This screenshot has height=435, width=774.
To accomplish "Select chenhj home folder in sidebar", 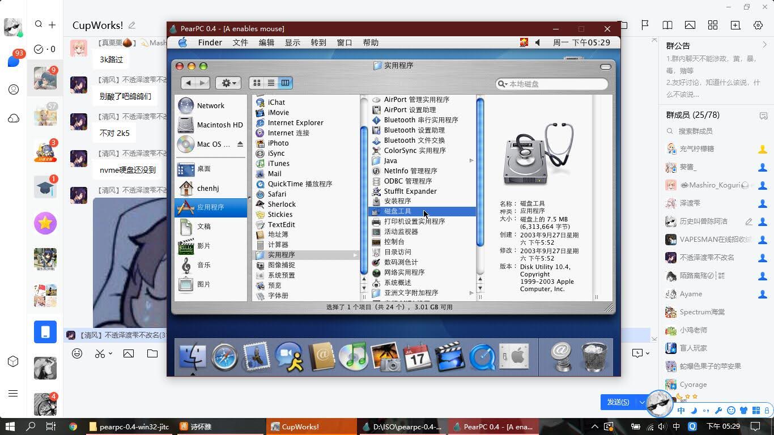I will click(211, 188).
